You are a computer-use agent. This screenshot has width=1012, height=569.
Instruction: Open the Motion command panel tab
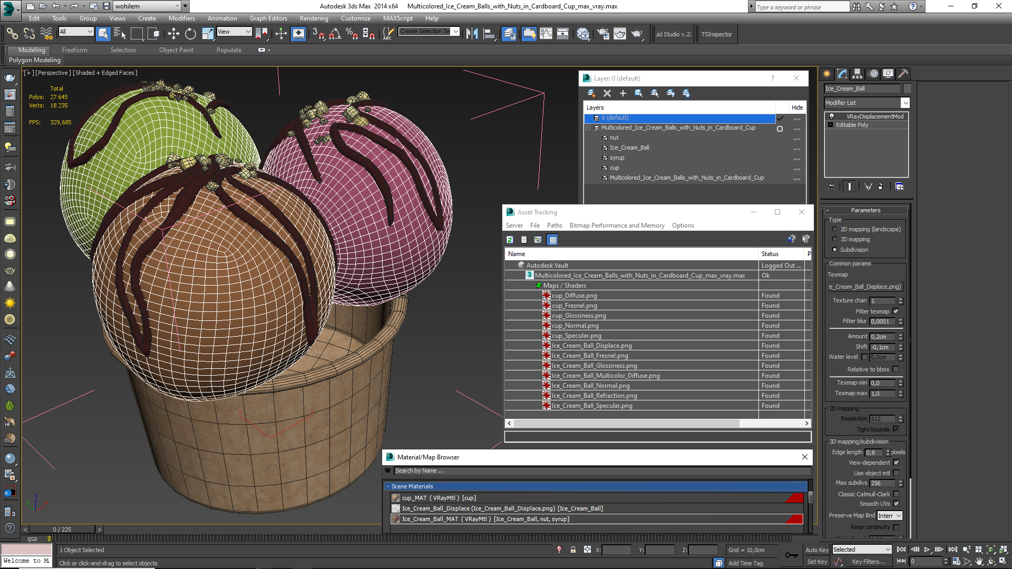pos(873,74)
